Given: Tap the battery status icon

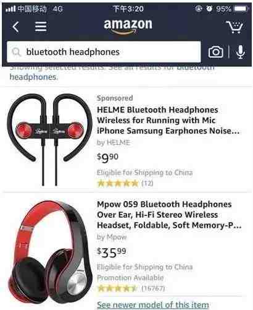Looking at the screenshot, I should tap(241, 9).
